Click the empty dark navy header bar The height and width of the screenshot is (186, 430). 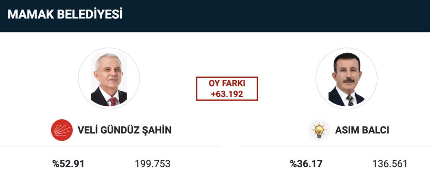tap(274, 16)
